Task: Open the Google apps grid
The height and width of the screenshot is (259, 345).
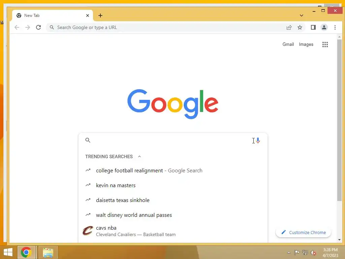Action: [x=325, y=45]
